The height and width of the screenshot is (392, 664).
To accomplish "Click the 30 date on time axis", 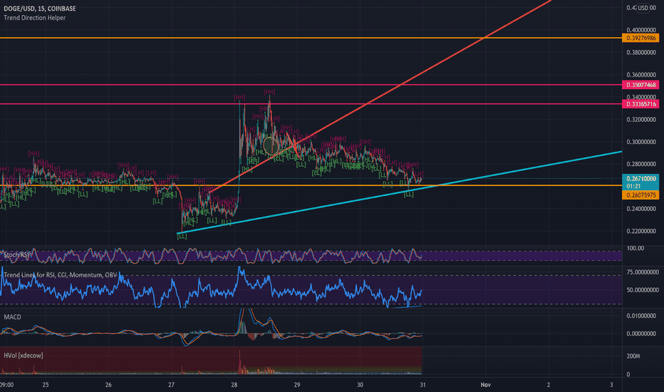I will pos(360,385).
